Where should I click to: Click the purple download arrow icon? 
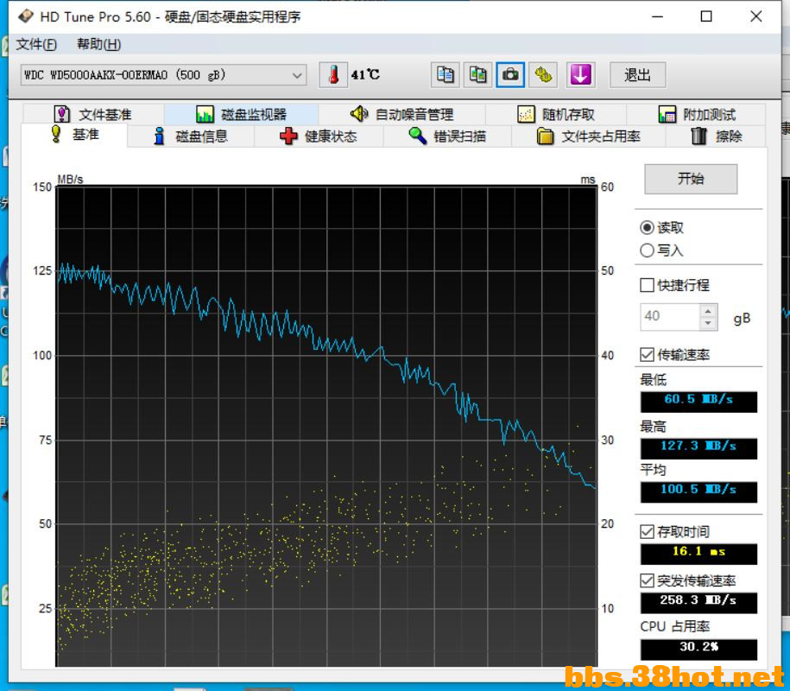click(x=580, y=75)
